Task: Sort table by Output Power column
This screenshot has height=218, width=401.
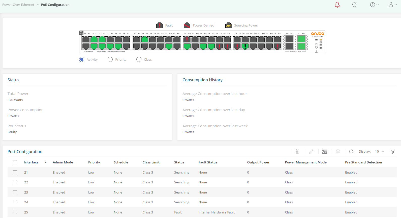Action: [x=258, y=162]
